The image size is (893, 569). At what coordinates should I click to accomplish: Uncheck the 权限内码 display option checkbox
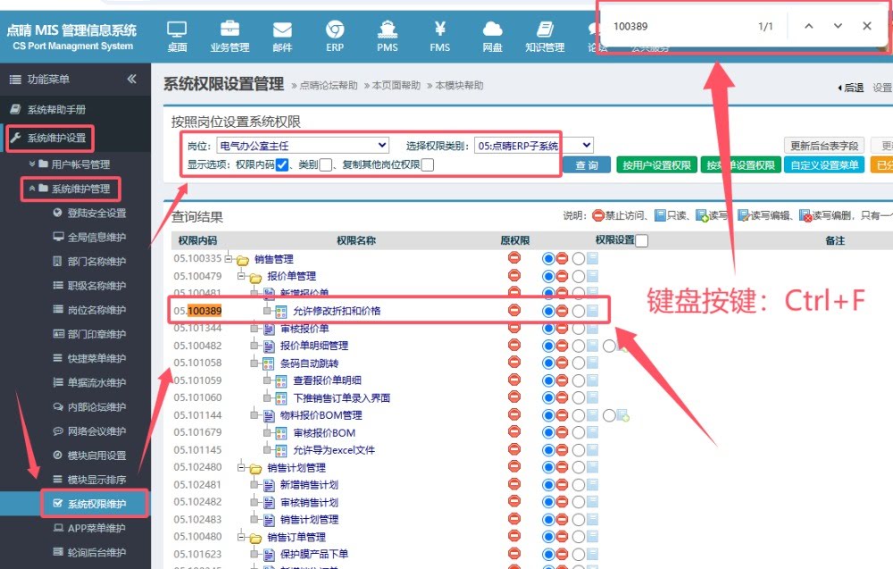point(282,164)
